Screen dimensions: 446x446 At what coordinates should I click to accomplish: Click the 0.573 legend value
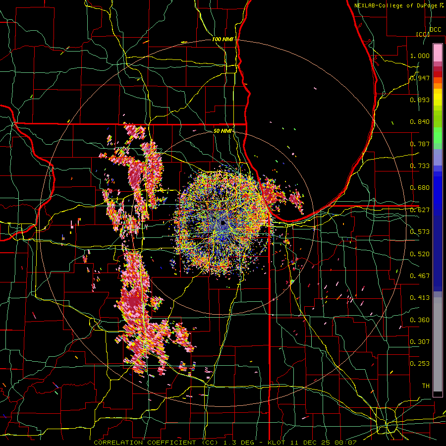tap(420, 232)
